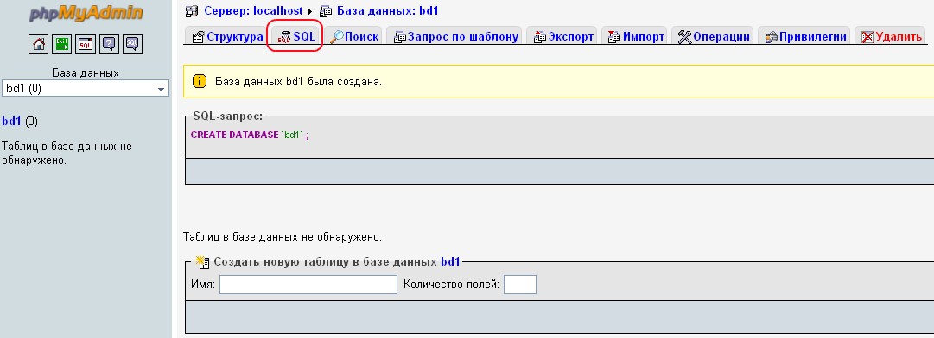The height and width of the screenshot is (338, 934).
Task: Focus the Имя table name field
Action: (308, 285)
